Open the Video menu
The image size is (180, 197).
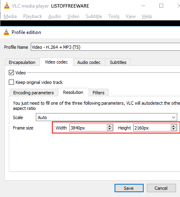tap(73, 16)
